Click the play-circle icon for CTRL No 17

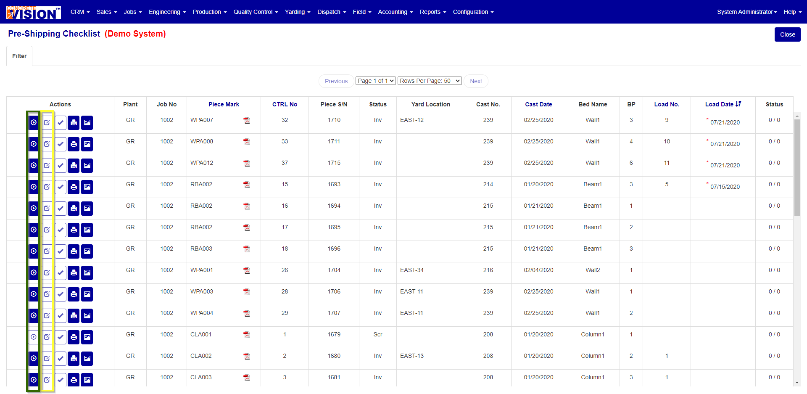(34, 230)
